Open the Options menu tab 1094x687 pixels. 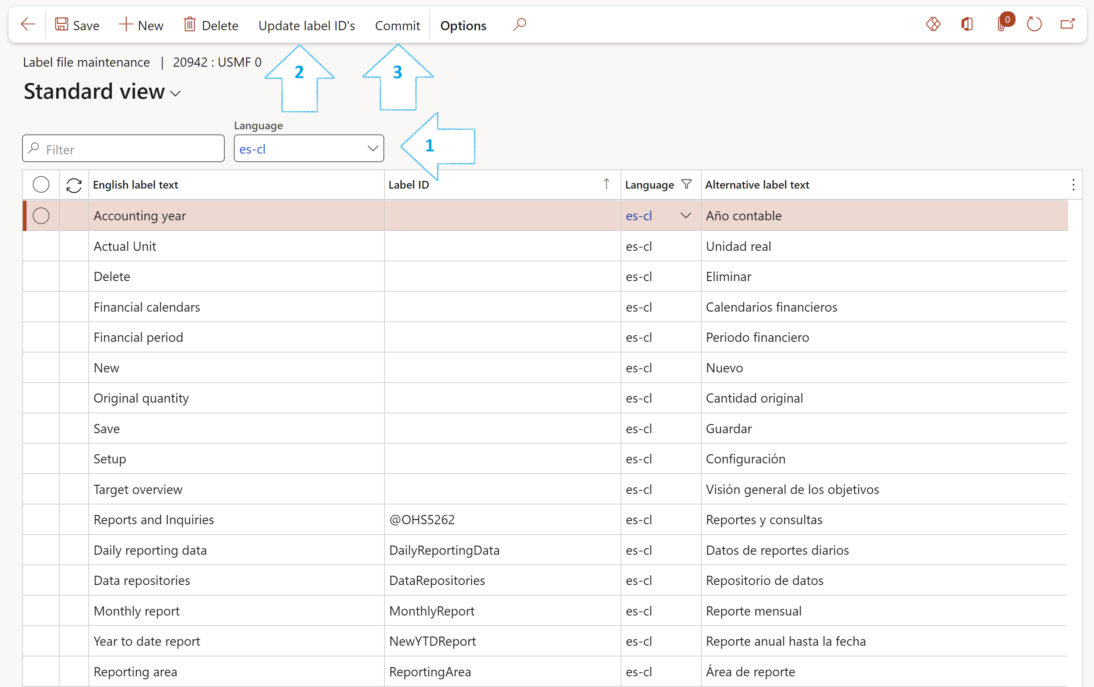463,25
